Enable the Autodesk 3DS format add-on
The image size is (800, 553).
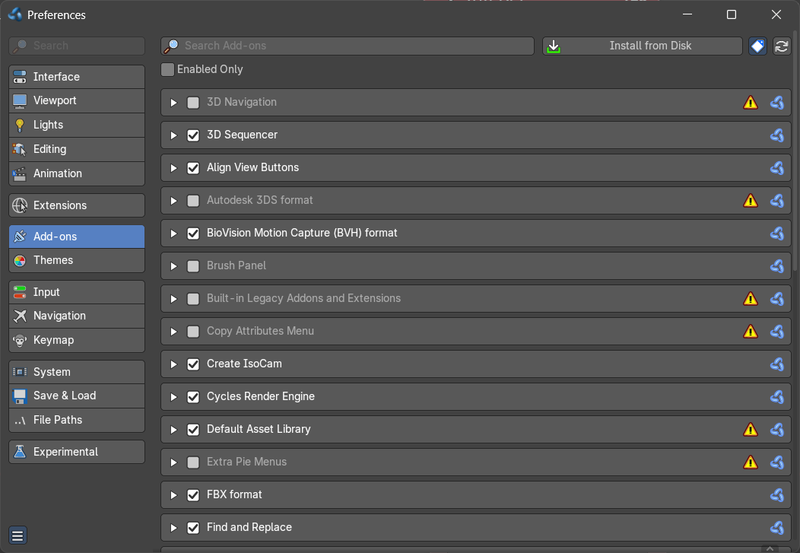pyautogui.click(x=193, y=201)
